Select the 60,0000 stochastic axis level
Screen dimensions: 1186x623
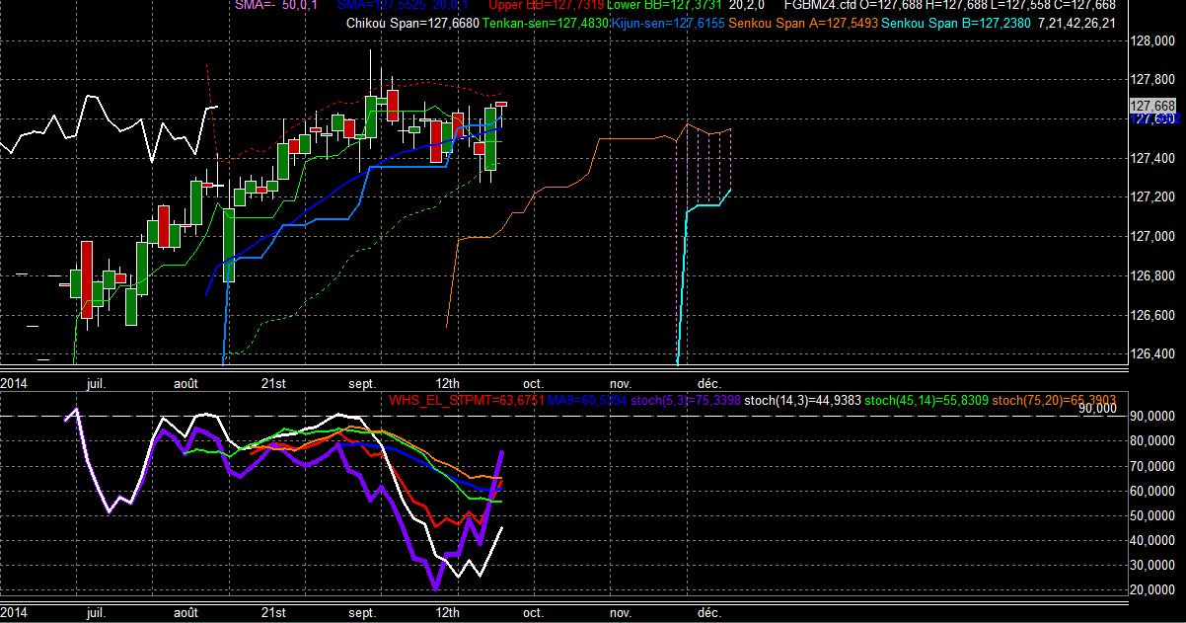click(x=1153, y=492)
